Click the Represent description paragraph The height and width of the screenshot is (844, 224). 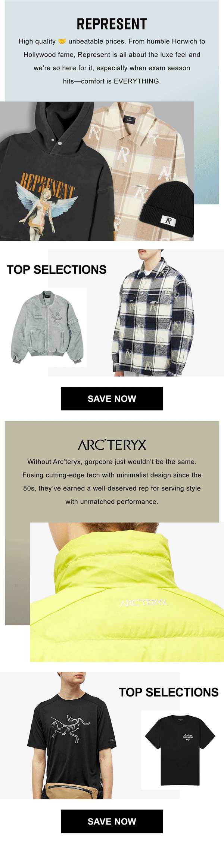112,61
